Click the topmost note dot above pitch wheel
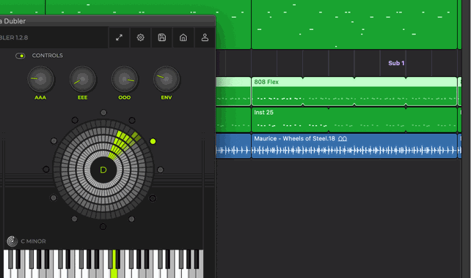Viewport: 471px width, 278px height. coord(103,113)
